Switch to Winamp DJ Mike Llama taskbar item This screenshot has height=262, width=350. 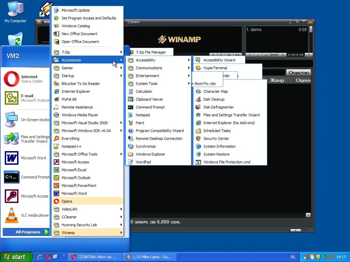(x=150, y=257)
